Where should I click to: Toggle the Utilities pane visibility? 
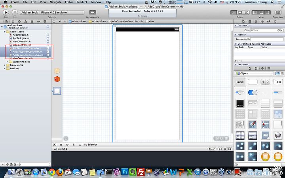(268, 12)
